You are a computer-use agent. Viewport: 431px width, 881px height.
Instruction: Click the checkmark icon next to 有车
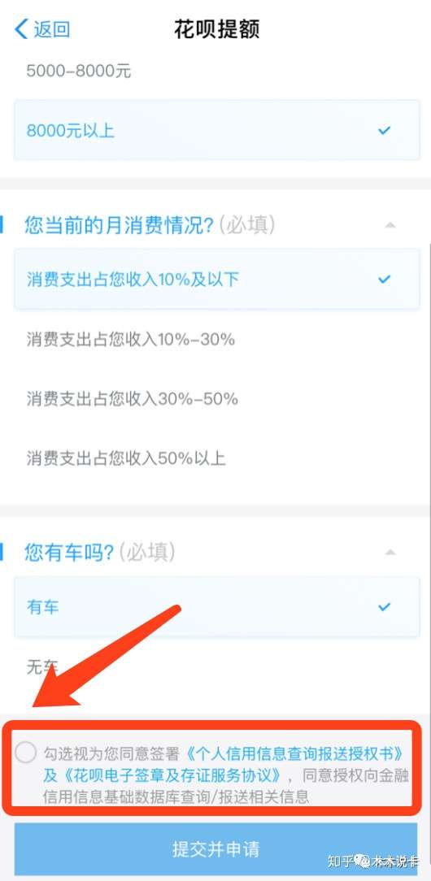click(385, 607)
